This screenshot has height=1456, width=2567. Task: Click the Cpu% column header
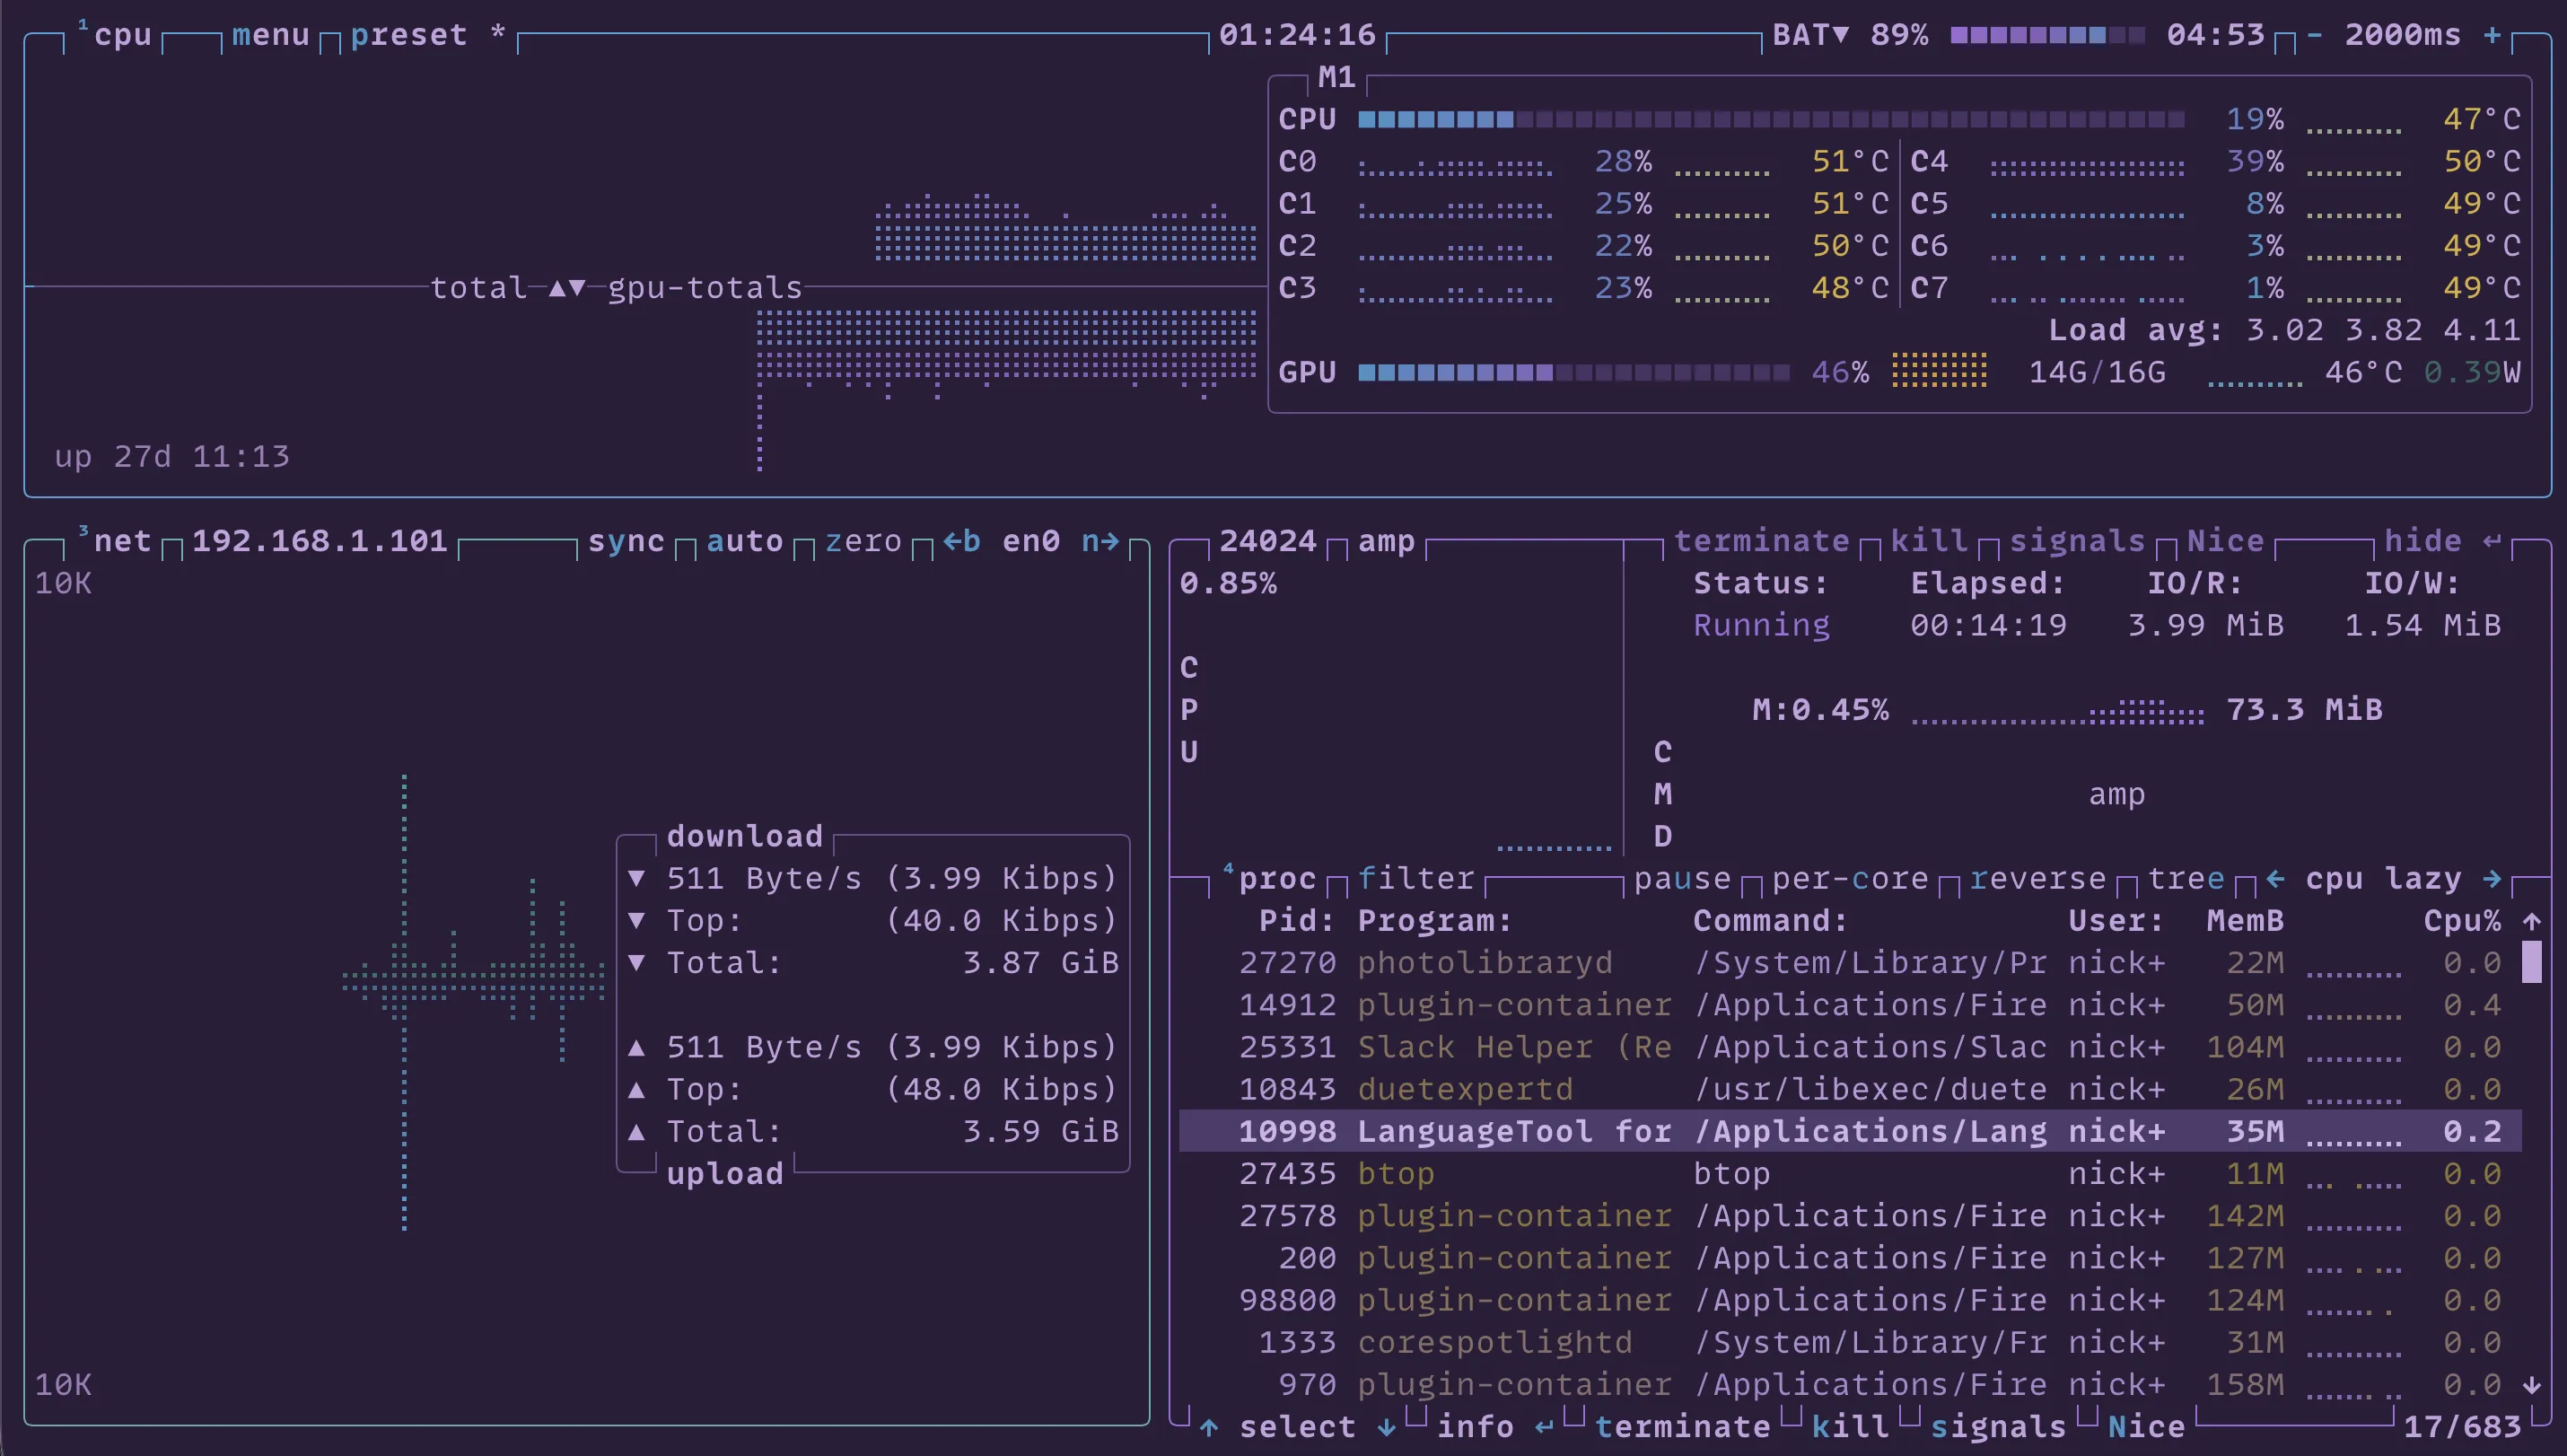click(2462, 921)
